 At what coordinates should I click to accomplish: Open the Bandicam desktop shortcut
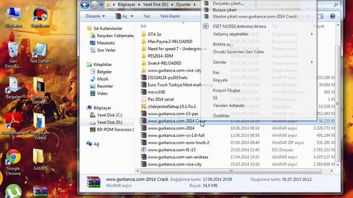pos(40,18)
